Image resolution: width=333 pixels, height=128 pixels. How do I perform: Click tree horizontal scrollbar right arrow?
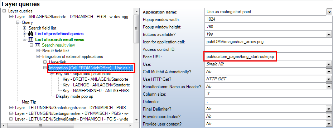click(x=130, y=125)
